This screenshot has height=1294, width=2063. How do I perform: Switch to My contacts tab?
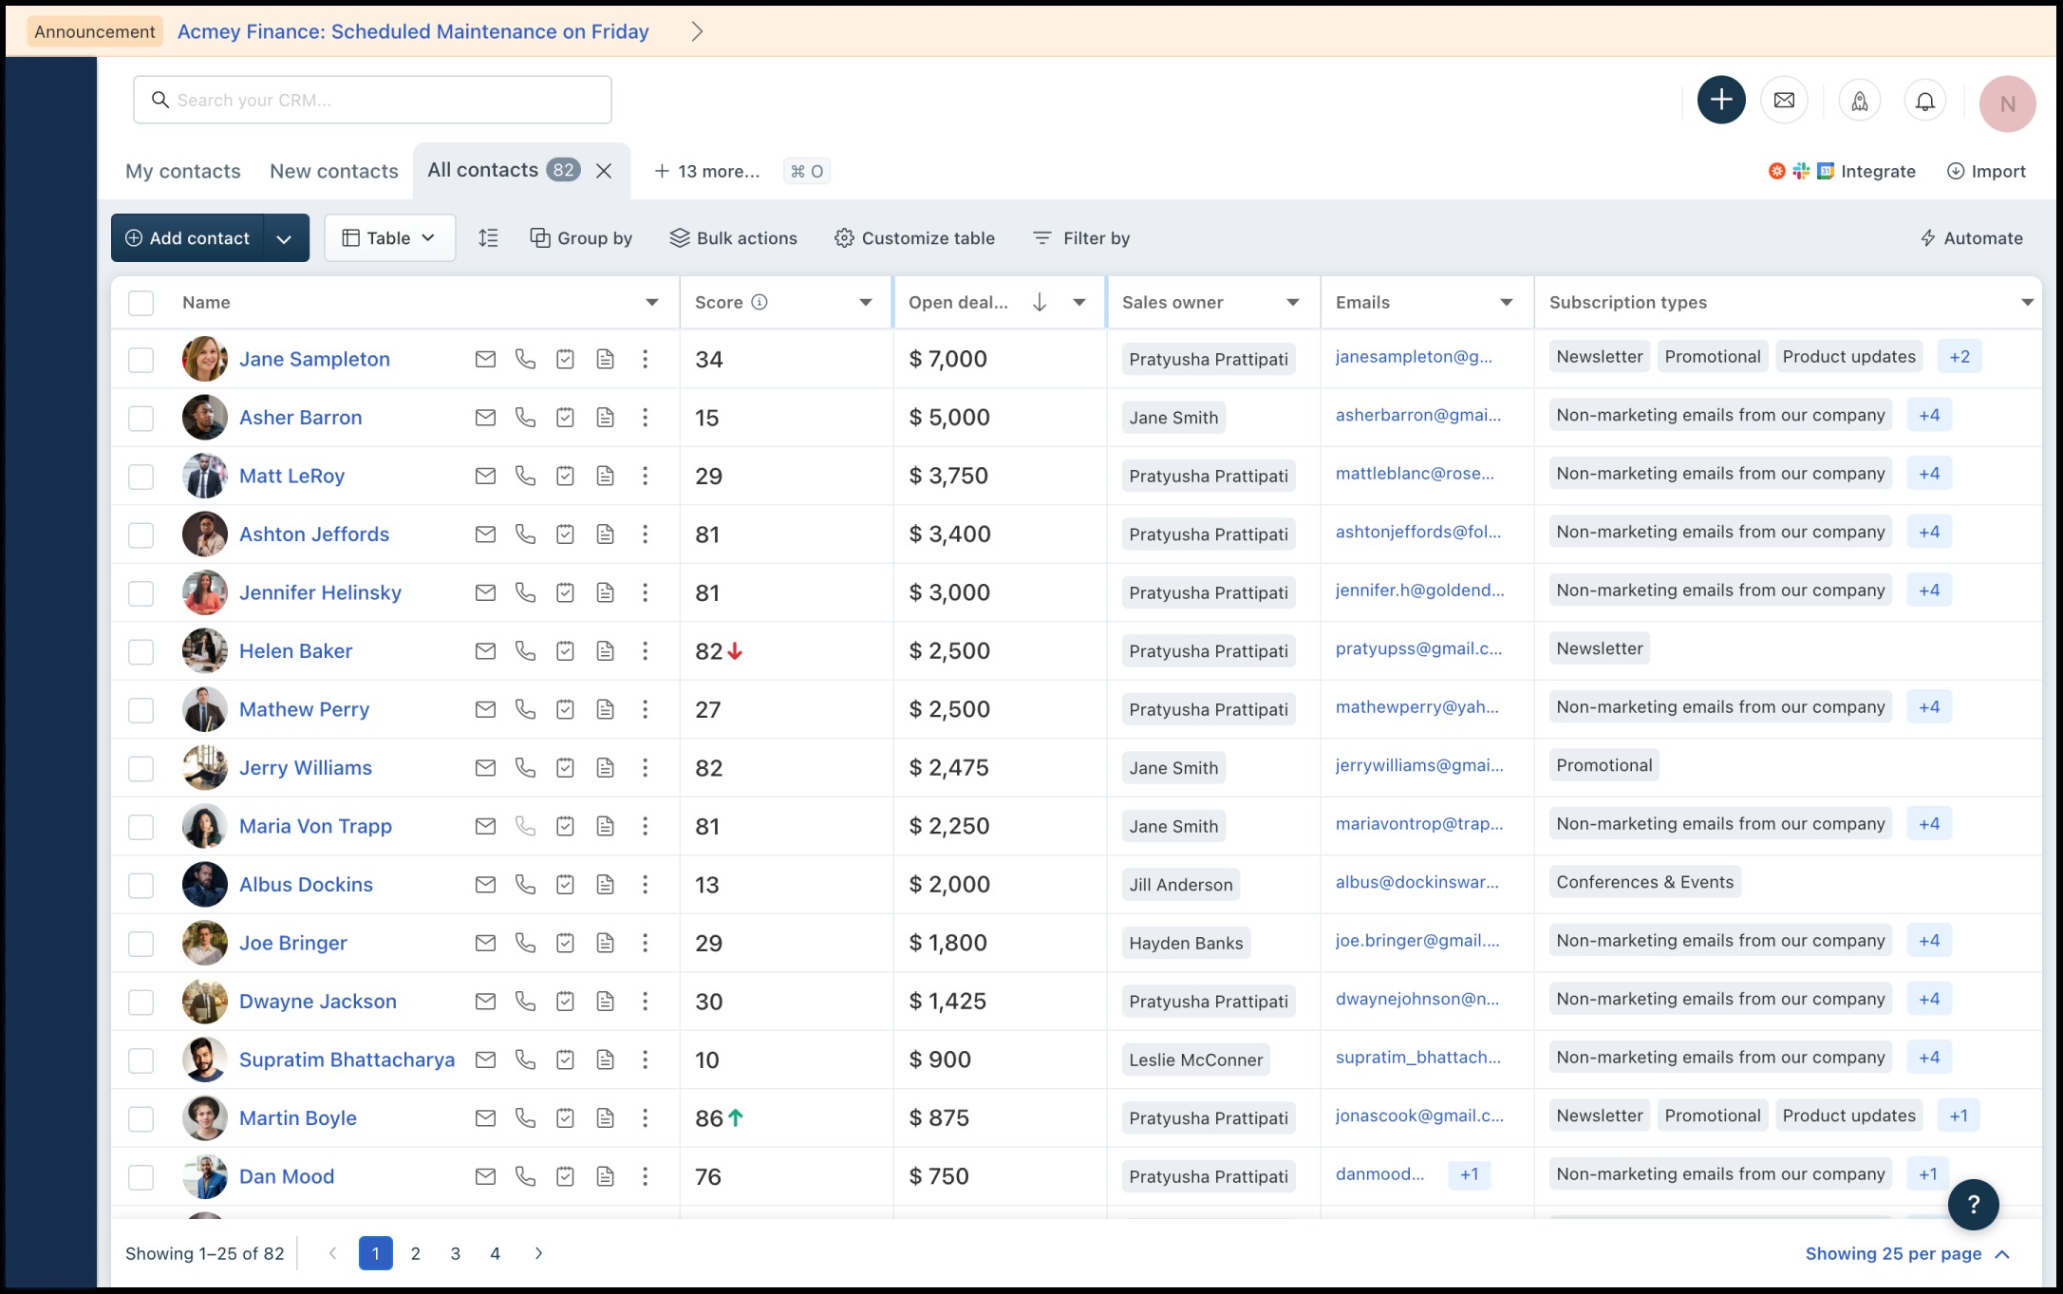[182, 172]
